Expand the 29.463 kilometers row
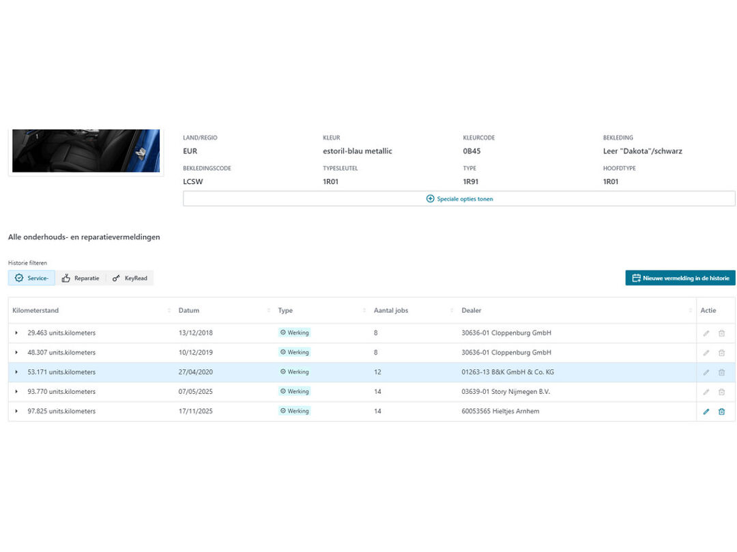The width and height of the screenshot is (737, 552). click(x=16, y=333)
